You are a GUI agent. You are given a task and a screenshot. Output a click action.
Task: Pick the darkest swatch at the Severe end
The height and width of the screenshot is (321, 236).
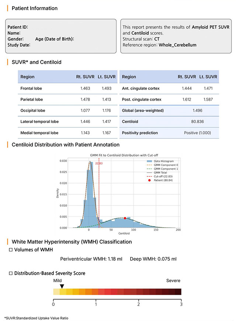pos(178,292)
